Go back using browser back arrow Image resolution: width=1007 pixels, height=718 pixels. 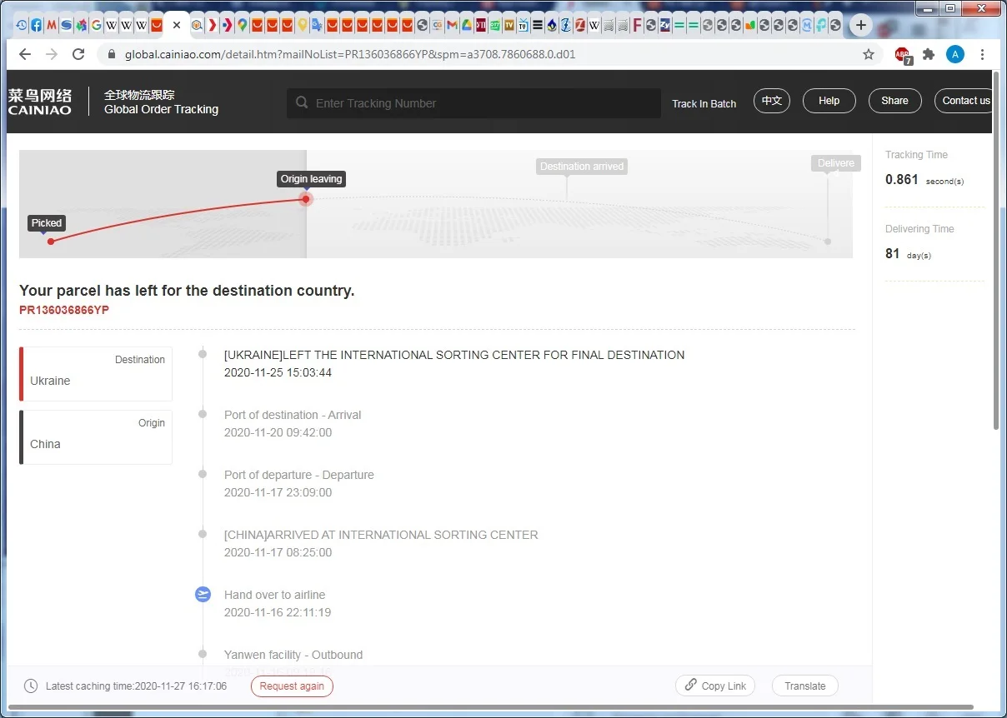tap(24, 54)
